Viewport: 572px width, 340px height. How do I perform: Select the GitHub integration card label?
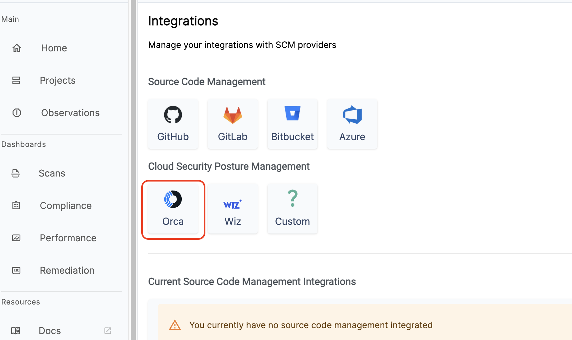coord(173,137)
